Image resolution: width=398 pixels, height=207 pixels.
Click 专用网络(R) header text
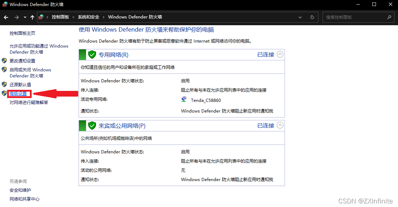[x=113, y=55]
